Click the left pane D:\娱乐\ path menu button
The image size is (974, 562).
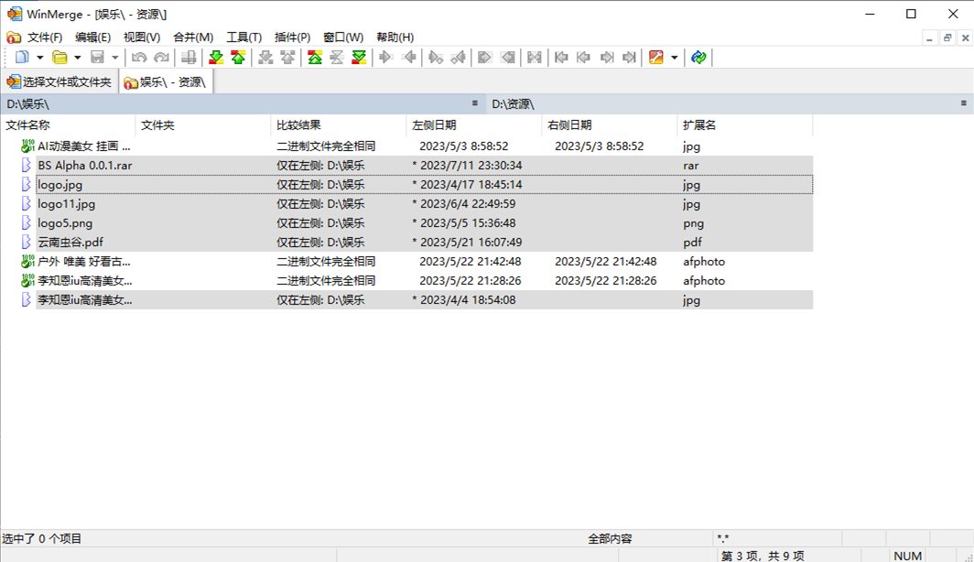click(474, 103)
